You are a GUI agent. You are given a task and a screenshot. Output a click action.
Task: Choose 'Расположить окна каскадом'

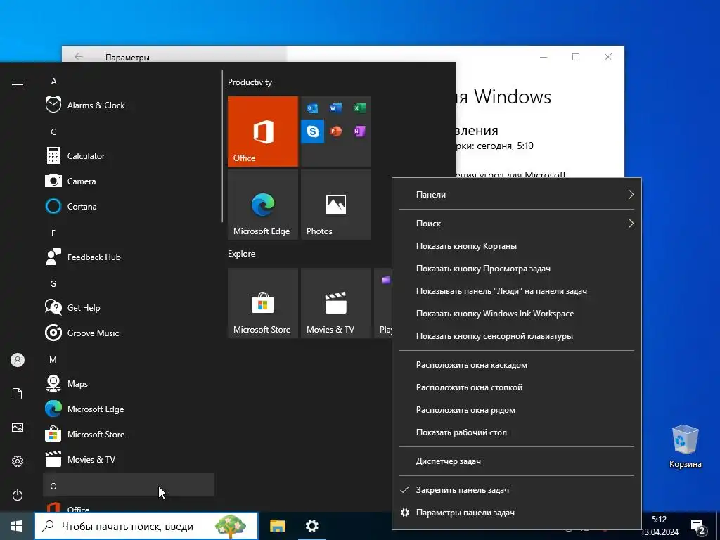tap(517, 365)
